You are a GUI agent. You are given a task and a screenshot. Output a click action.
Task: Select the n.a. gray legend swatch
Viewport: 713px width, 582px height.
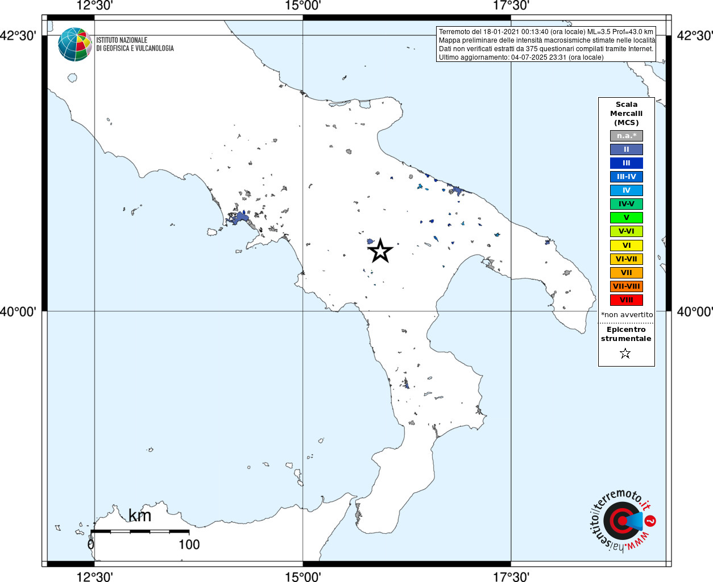point(626,136)
